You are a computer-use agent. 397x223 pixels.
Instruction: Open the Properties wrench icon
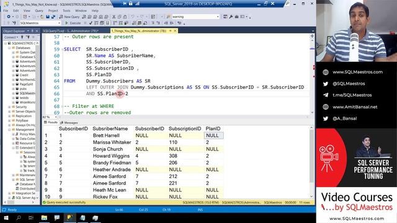pyautogui.click(x=231, y=17)
